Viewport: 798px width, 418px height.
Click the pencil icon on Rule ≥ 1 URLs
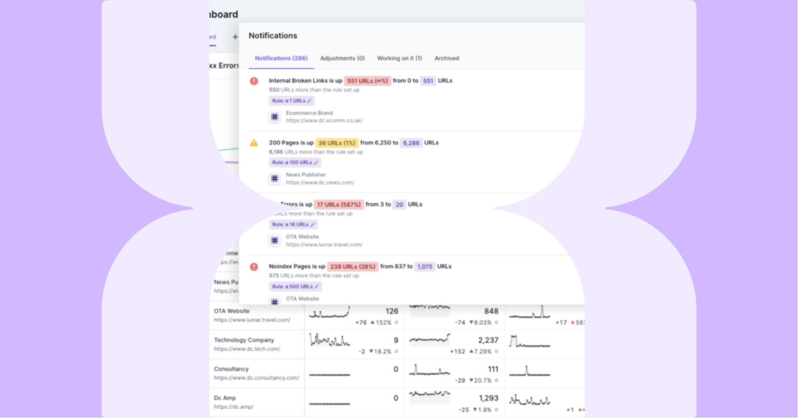[x=309, y=101]
